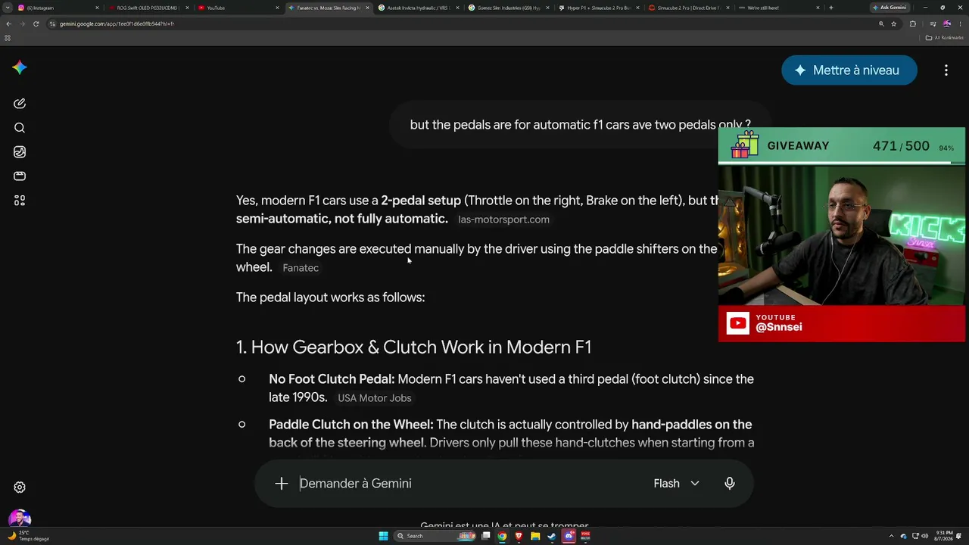Open the search chats magnifier icon
969x545 pixels.
click(20, 128)
